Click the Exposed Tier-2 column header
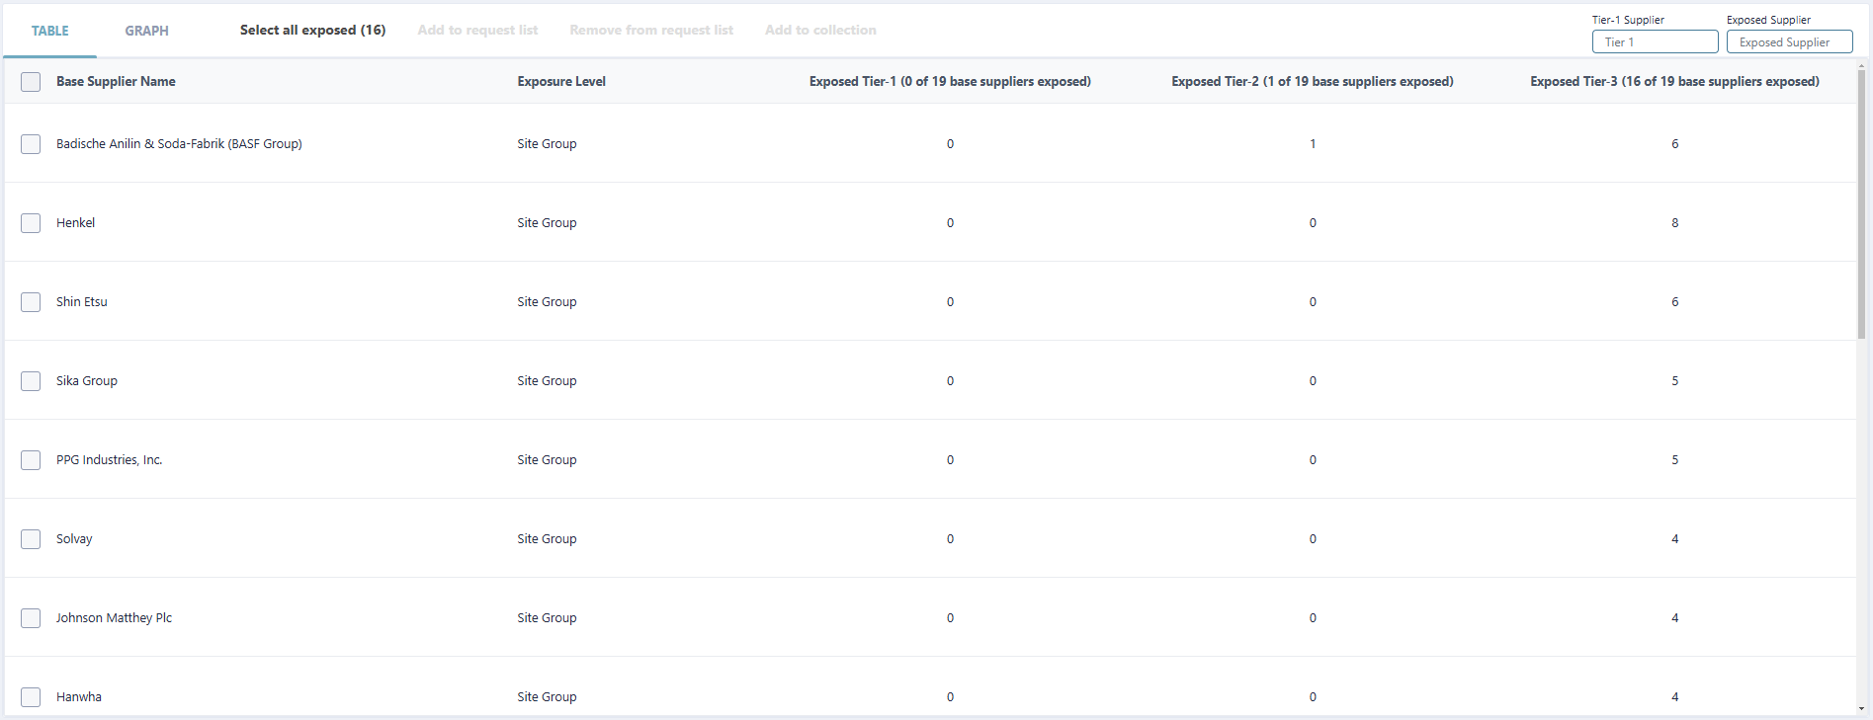The width and height of the screenshot is (1873, 720). point(1313,81)
